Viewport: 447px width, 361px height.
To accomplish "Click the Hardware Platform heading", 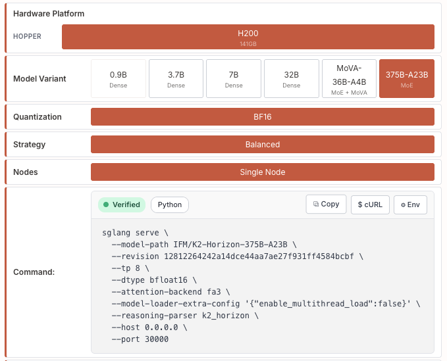I will [49, 14].
